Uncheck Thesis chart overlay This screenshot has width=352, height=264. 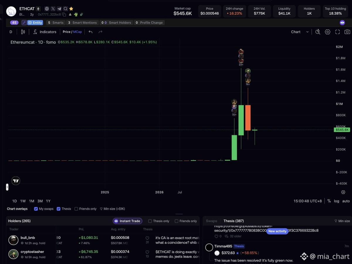(x=58, y=209)
